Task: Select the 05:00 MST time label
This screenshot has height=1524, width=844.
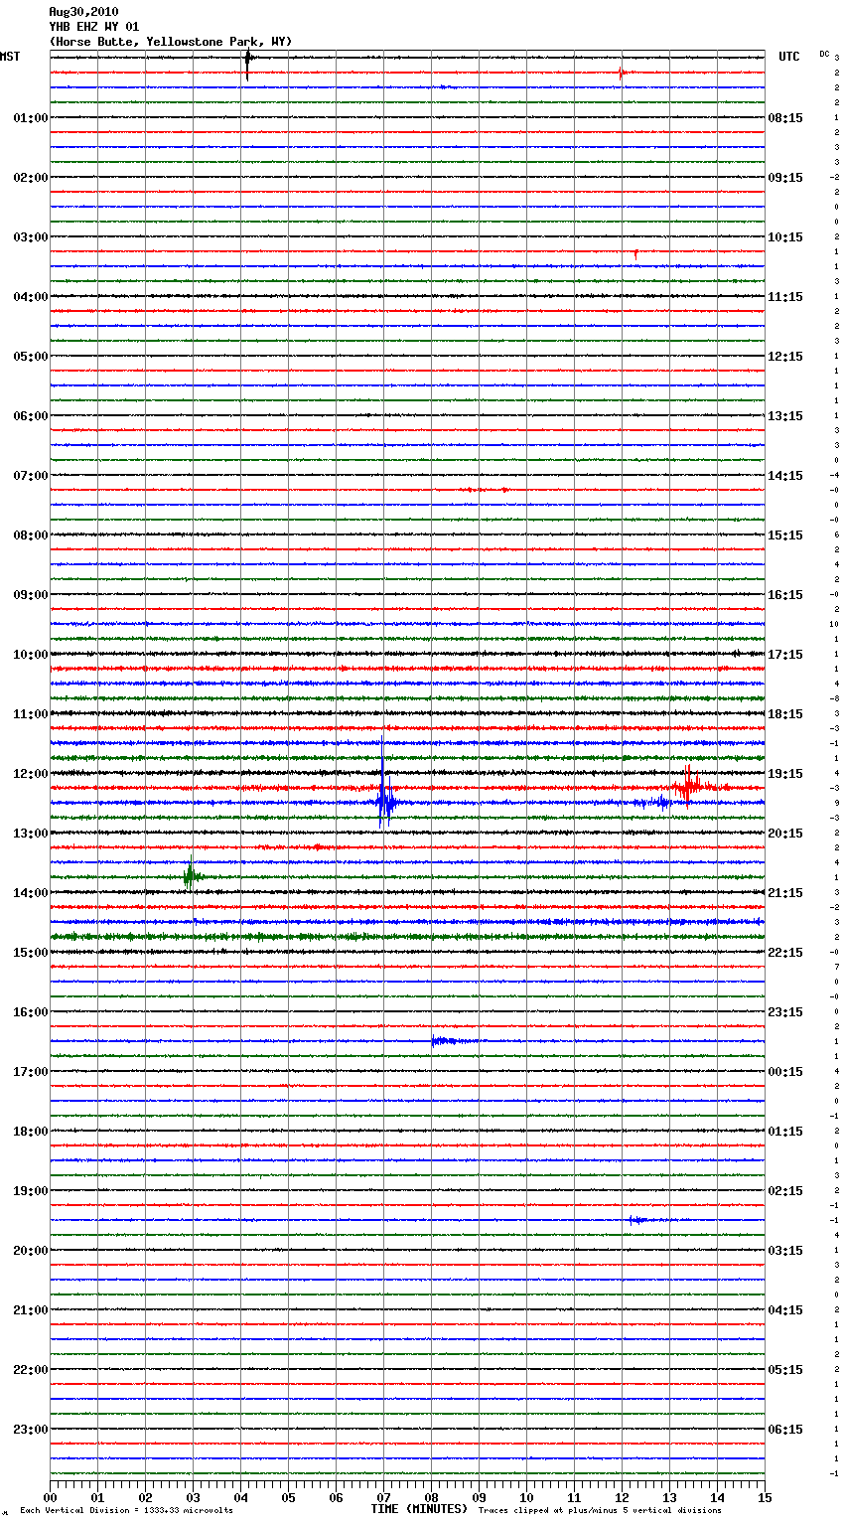Action: pos(31,357)
